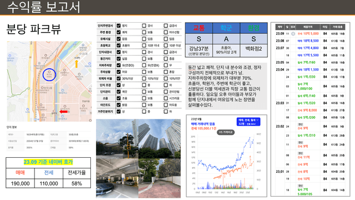This screenshot has width=355, height=200.
Task: Open the brick pathway photo thumbnail
Action: click(x=160, y=178)
